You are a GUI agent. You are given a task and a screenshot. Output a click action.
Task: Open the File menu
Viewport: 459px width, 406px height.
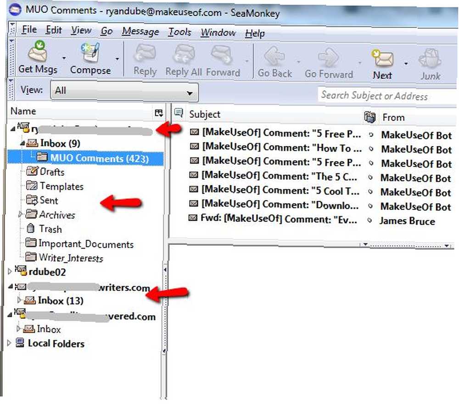tap(29, 29)
